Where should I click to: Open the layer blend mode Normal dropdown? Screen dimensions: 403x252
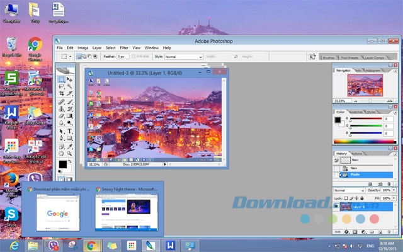[349, 190]
